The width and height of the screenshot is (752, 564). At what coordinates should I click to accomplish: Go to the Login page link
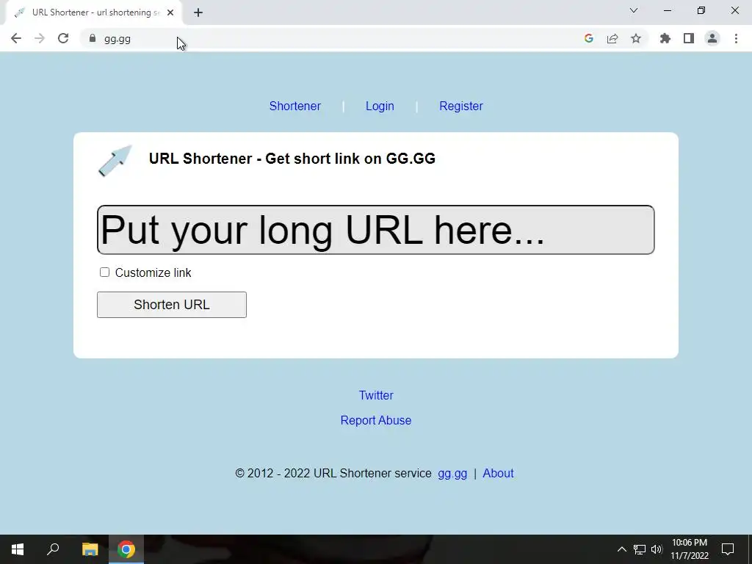coord(380,106)
